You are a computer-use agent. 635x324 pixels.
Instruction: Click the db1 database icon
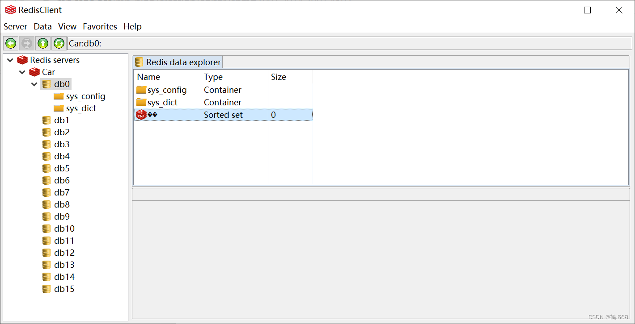47,120
